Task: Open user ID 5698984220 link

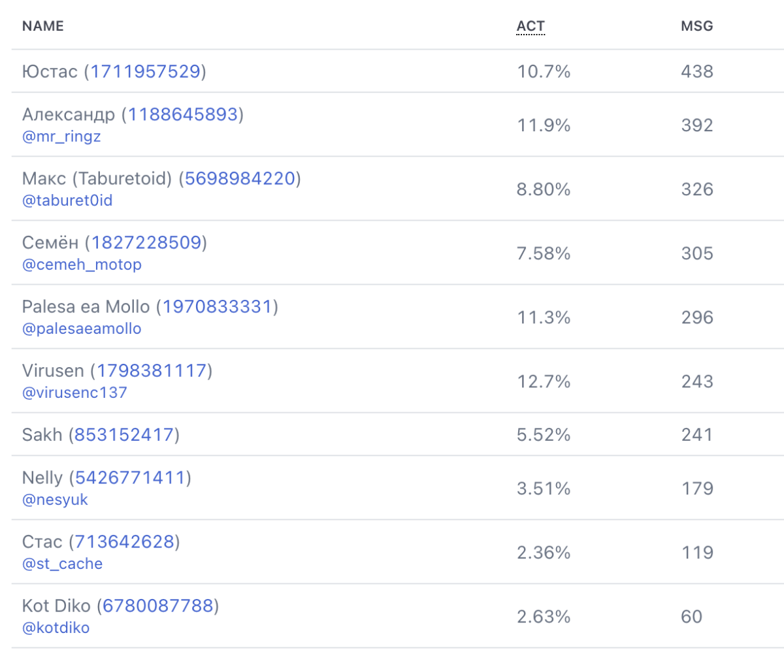Action: (x=240, y=178)
